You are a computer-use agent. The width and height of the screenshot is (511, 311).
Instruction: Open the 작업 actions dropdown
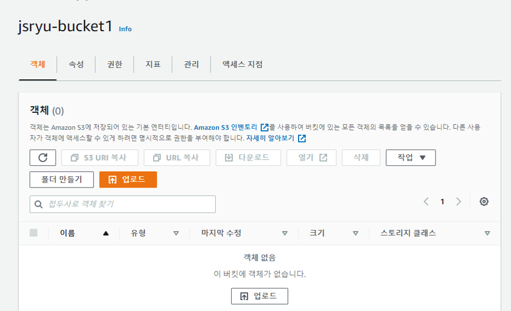411,157
